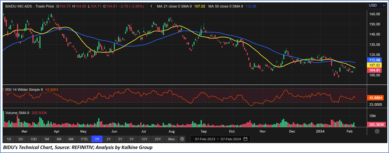Click the Volume SMA 9 label

coord(17,113)
